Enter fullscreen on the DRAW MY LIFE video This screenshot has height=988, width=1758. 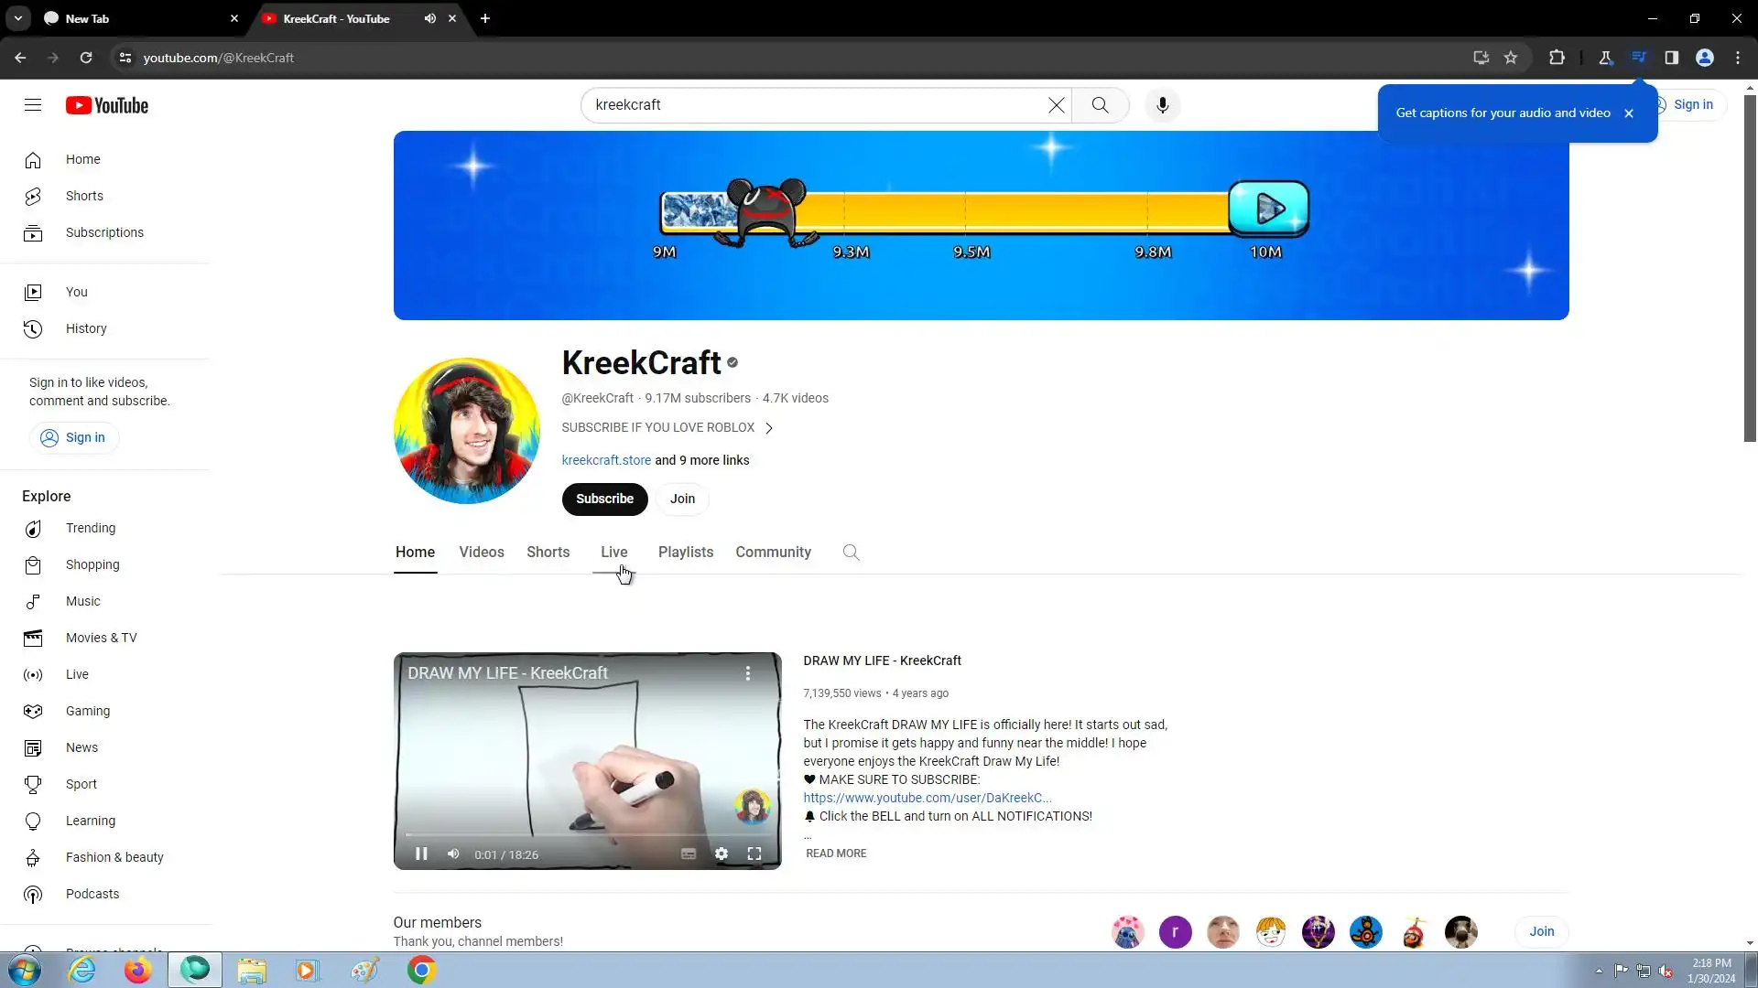click(x=754, y=854)
